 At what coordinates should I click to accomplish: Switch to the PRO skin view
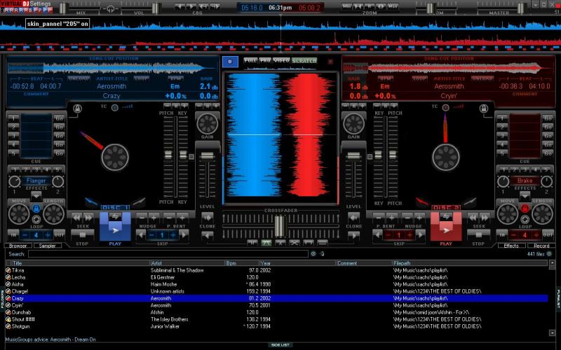coord(265,61)
